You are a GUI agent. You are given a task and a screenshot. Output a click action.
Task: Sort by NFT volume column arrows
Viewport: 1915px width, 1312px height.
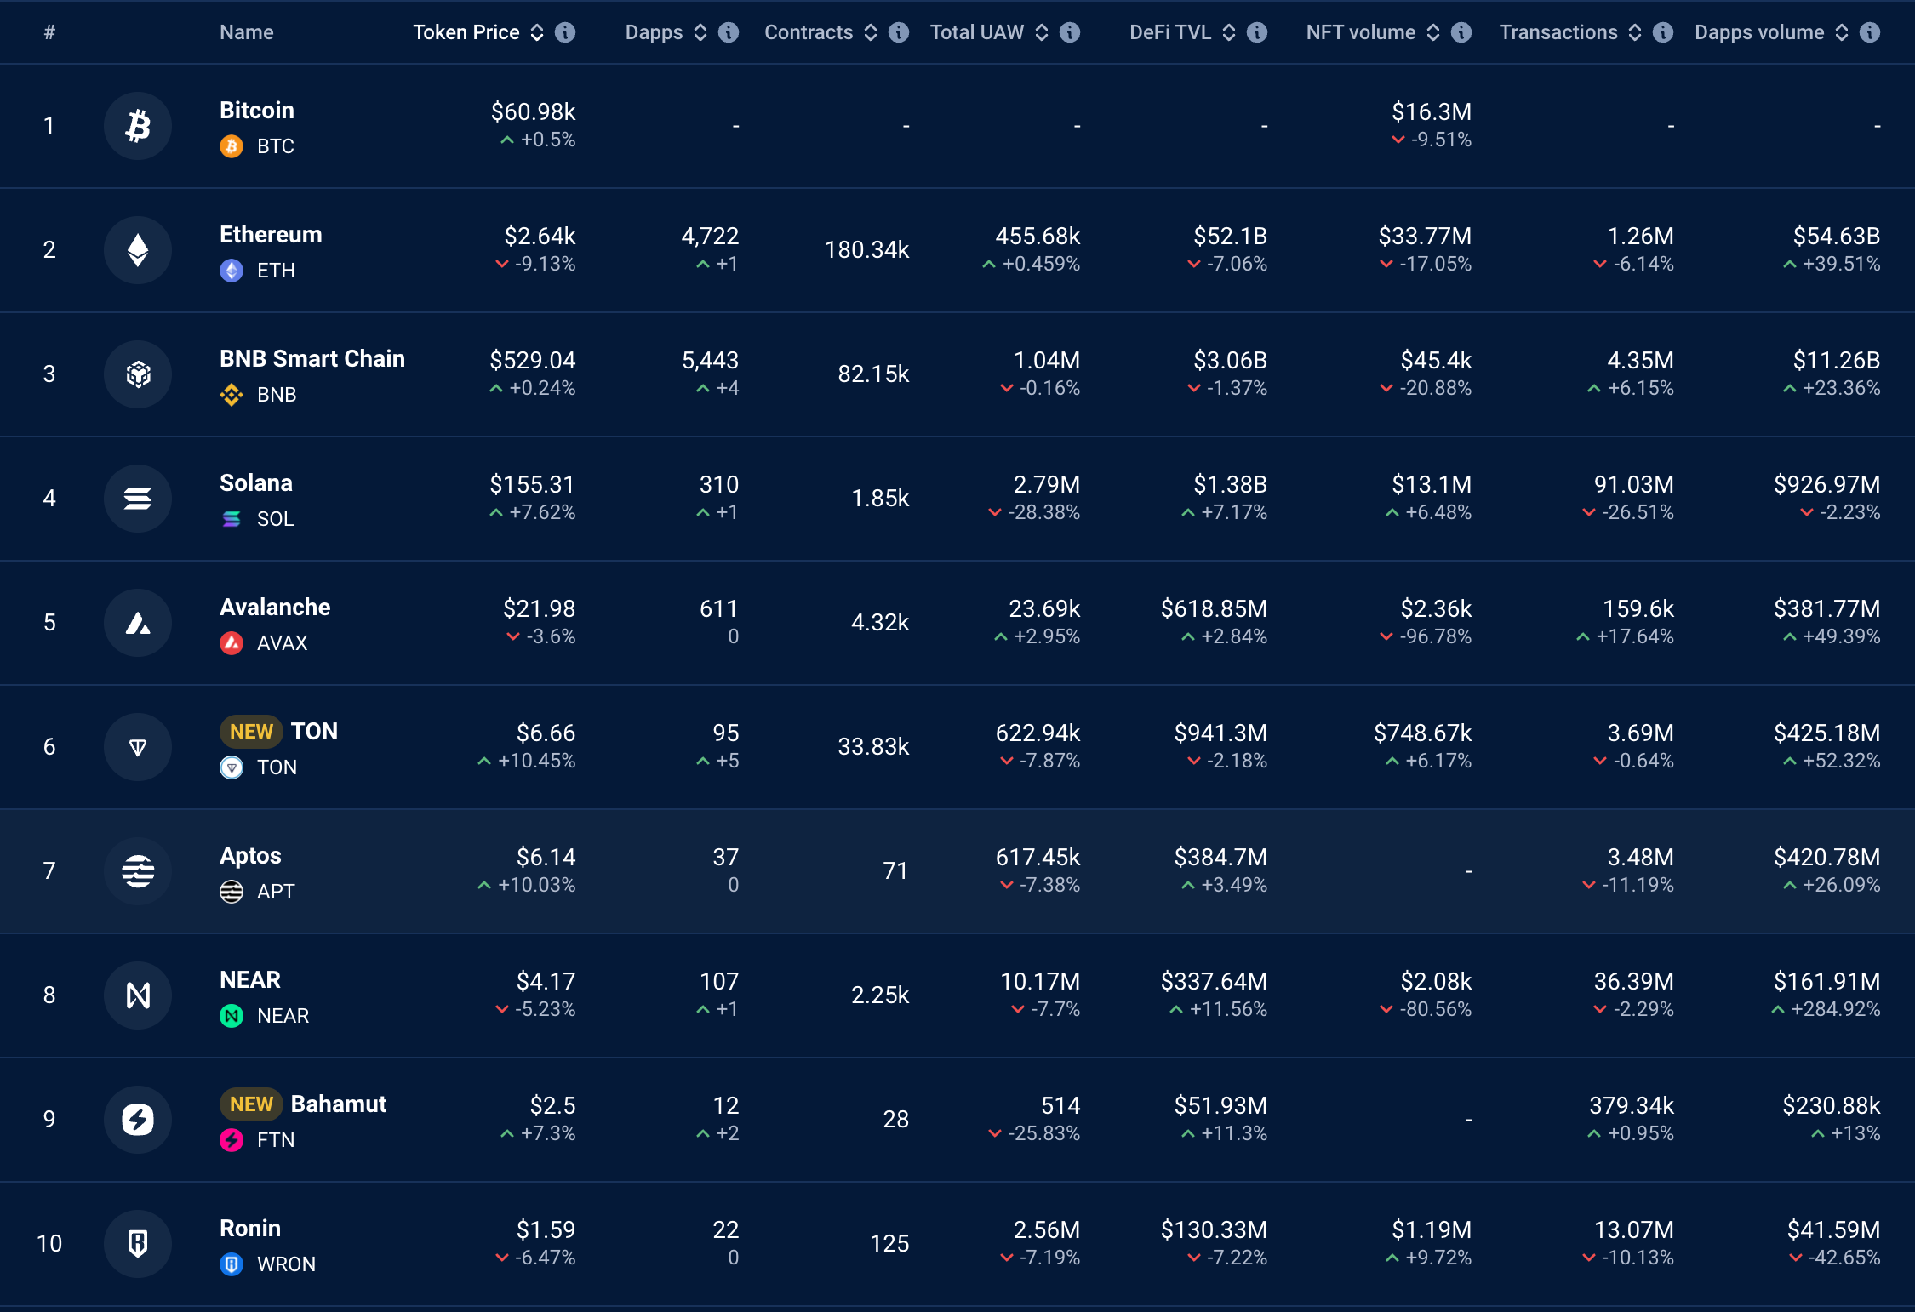pos(1433,32)
